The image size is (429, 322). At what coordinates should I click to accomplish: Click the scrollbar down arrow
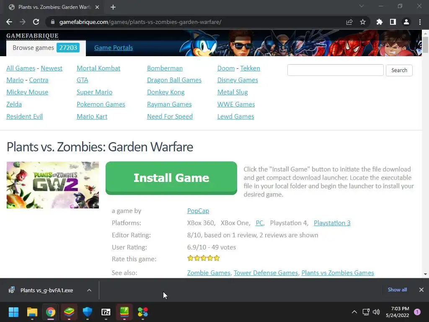pos(425,274)
